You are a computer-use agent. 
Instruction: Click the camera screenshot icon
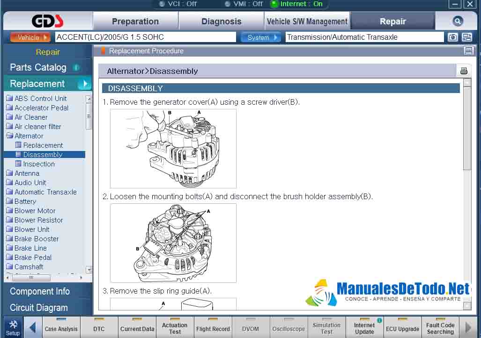point(453,37)
